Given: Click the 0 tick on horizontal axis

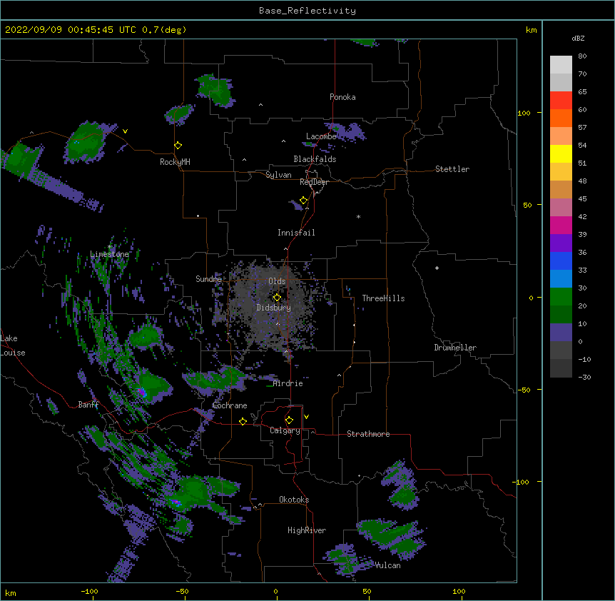Looking at the screenshot, I should tap(275, 591).
